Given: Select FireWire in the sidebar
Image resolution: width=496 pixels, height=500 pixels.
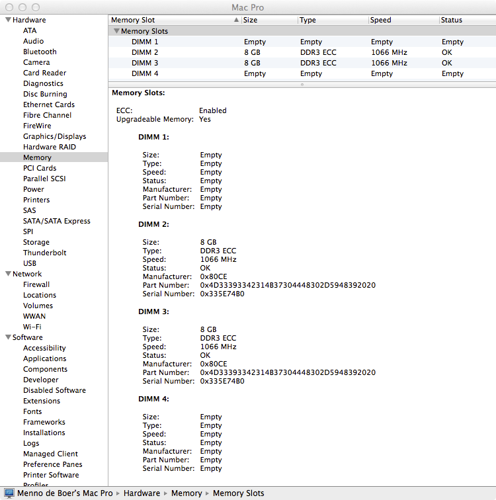Looking at the screenshot, I should (37, 125).
